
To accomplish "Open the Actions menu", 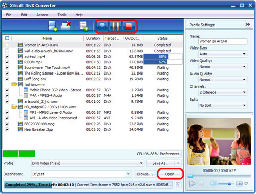I will pos(42,15).
